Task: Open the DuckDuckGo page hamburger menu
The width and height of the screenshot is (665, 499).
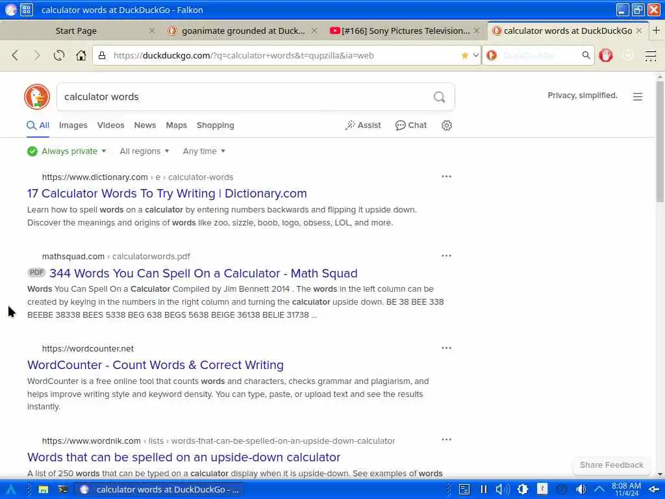Action: [638, 97]
